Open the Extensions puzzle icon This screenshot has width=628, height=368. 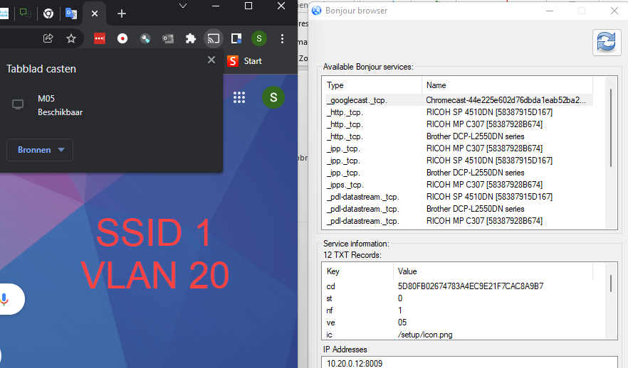click(190, 38)
